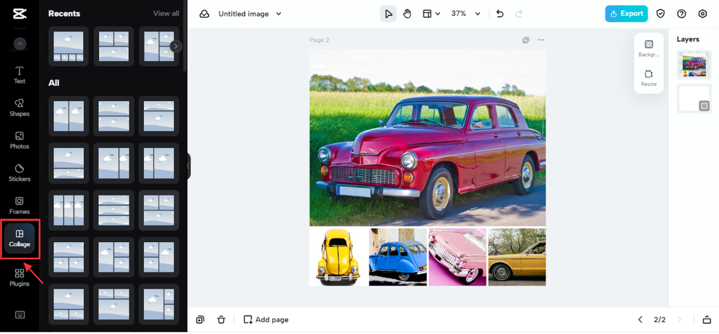Open the Shapes panel
This screenshot has height=334, width=719.
[x=20, y=107]
